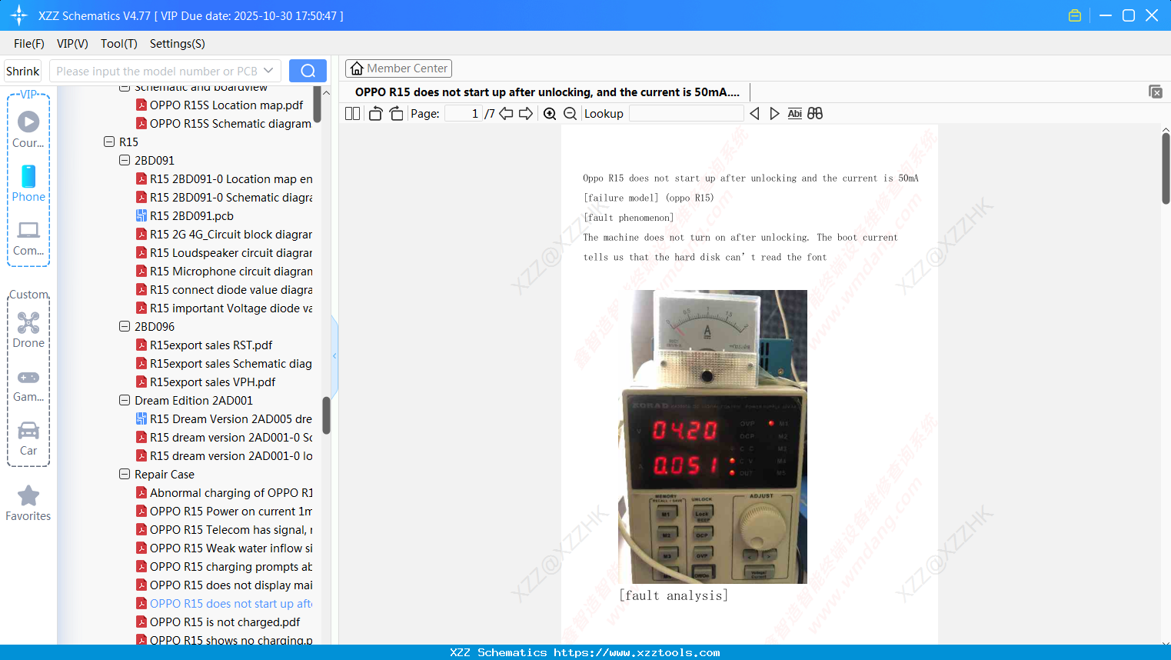Open the Tool(T) menu
Image resolution: width=1171 pixels, height=660 pixels.
(119, 44)
